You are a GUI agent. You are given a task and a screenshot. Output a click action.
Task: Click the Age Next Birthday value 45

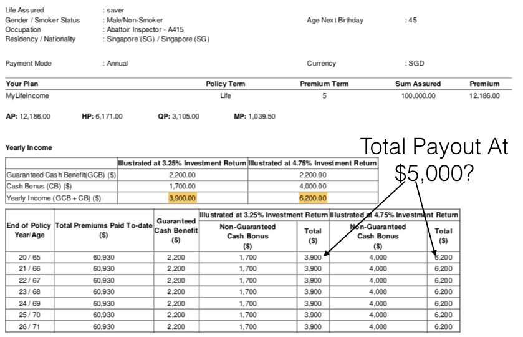click(x=411, y=21)
